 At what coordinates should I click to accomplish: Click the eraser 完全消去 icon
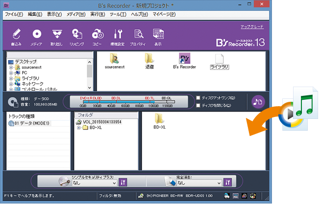[170, 182]
